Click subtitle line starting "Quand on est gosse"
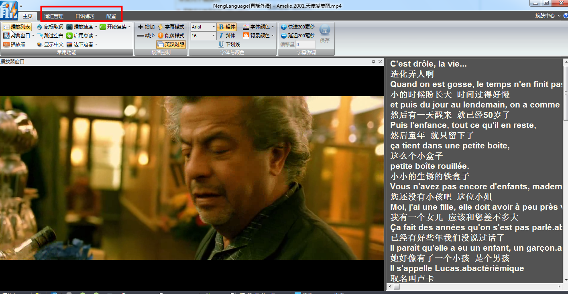Viewport: 568px width, 294px height. (x=476, y=84)
